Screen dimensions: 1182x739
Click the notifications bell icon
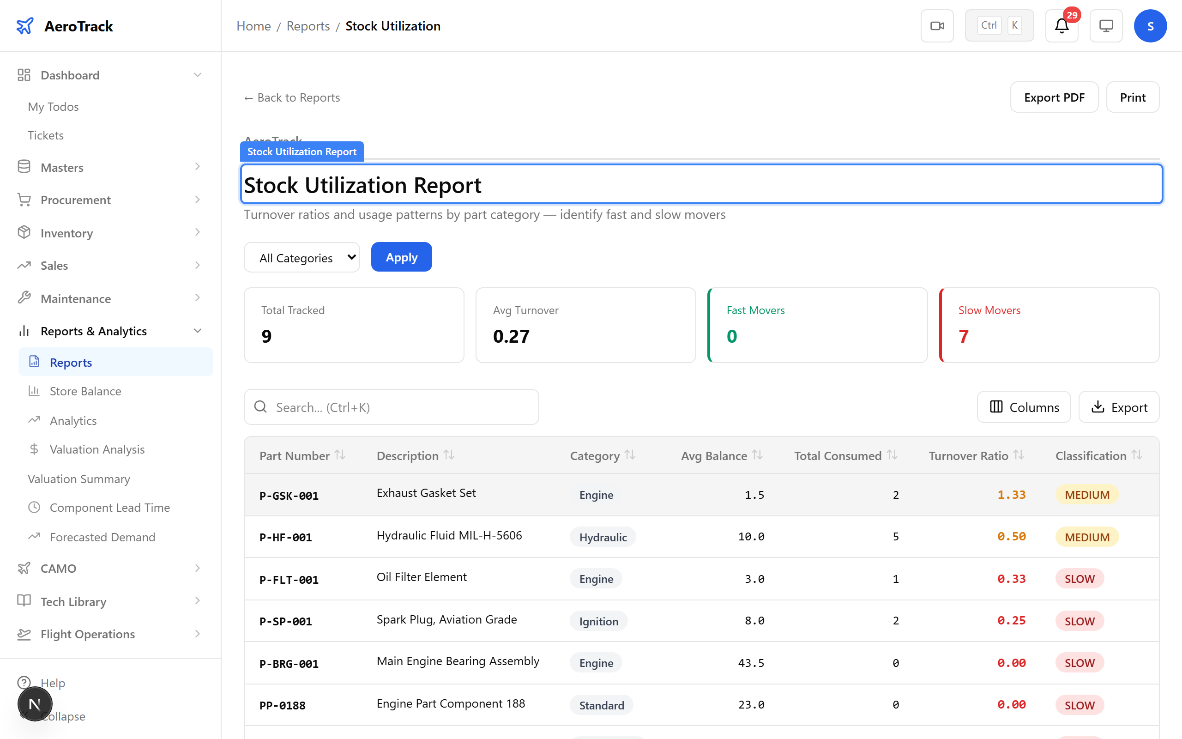tap(1061, 26)
